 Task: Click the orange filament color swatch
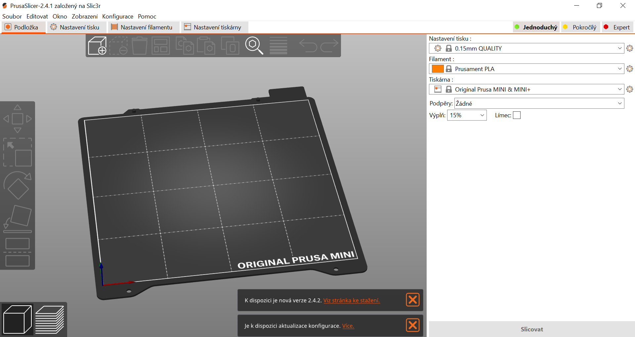(438, 69)
